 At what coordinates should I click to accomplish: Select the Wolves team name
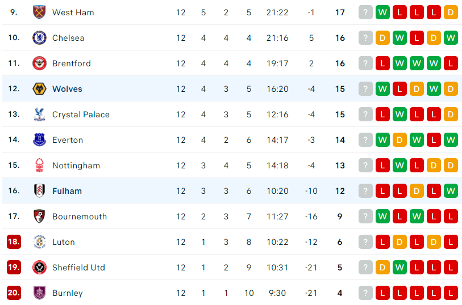pos(67,89)
